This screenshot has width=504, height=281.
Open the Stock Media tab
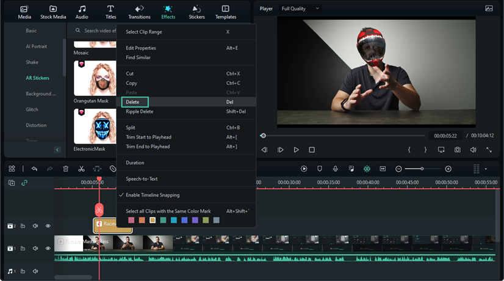(53, 12)
